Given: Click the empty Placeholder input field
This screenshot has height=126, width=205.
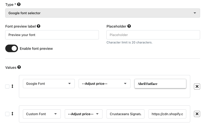Looking at the screenshot, I should [153, 35].
